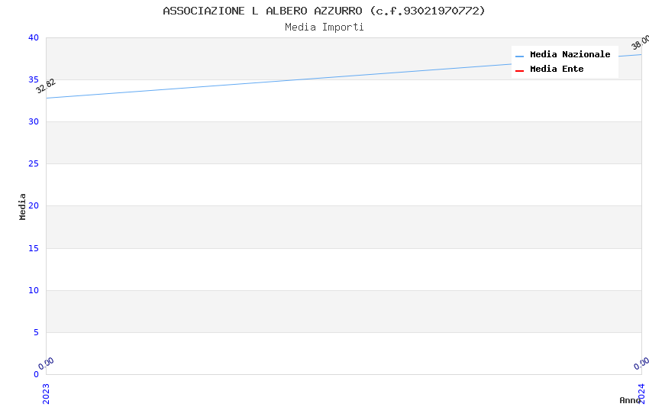Click the Media Nazionale legend label
This screenshot has height=420, width=649.
pos(570,54)
